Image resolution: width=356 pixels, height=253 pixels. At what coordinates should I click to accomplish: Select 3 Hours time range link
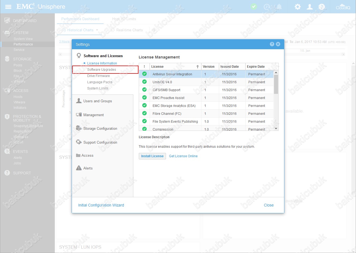pos(64,41)
